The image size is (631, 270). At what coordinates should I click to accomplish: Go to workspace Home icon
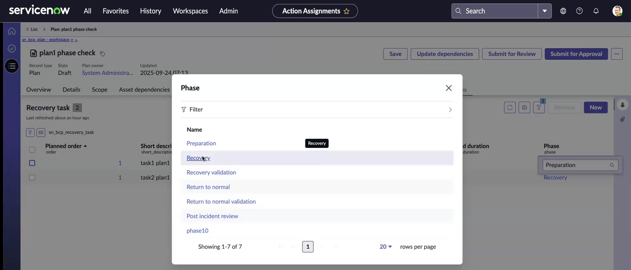point(12,31)
